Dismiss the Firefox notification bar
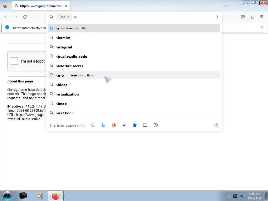This screenshot has height=201, width=268. coord(262,27)
